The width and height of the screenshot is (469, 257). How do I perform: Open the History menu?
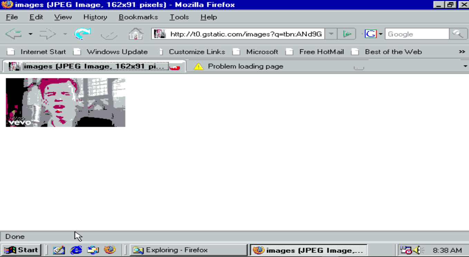[95, 17]
